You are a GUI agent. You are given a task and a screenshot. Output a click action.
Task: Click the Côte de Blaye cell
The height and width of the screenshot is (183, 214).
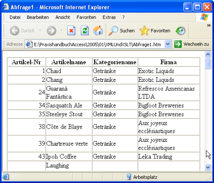tap(69, 127)
